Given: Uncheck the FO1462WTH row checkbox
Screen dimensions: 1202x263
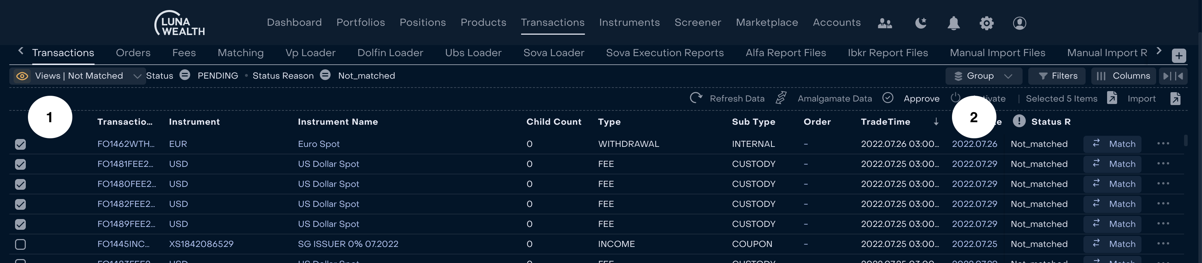Looking at the screenshot, I should coord(20,144).
